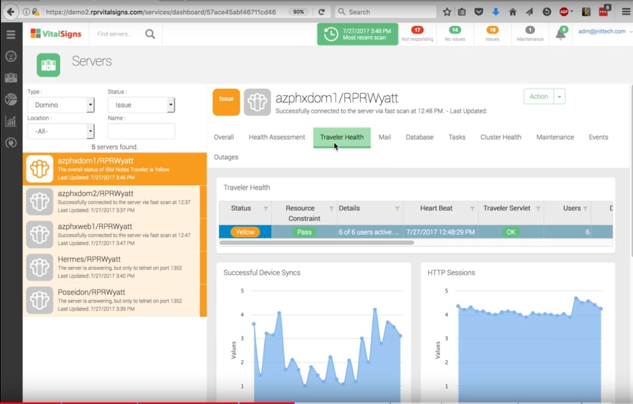This screenshot has width=633, height=404.
Task: Open browser hamburger menu icon
Action: tap(626, 12)
